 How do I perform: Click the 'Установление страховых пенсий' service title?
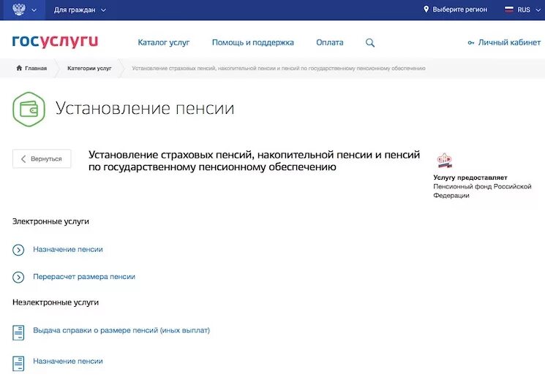[254, 161]
